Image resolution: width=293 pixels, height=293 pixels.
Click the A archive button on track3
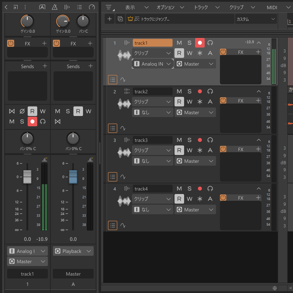[210, 150]
